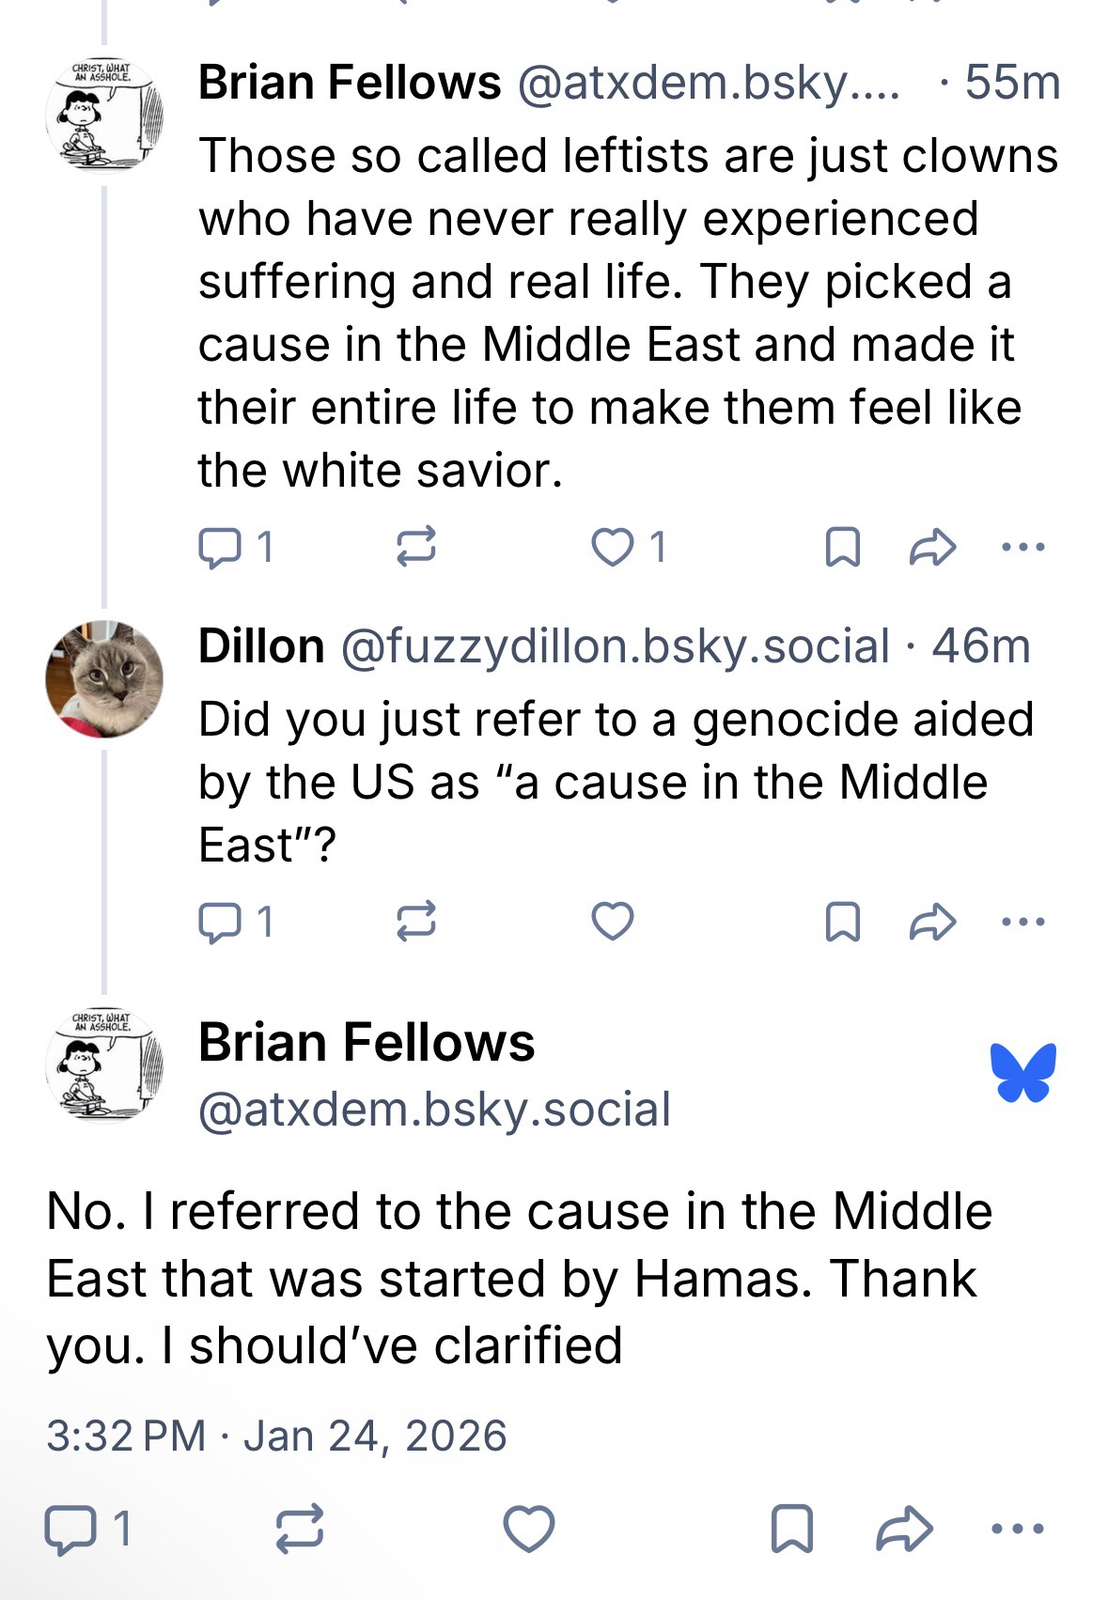Click the blue Bluesky butterfly icon
Image resolution: width=1108 pixels, height=1600 pixels.
1022,1071
